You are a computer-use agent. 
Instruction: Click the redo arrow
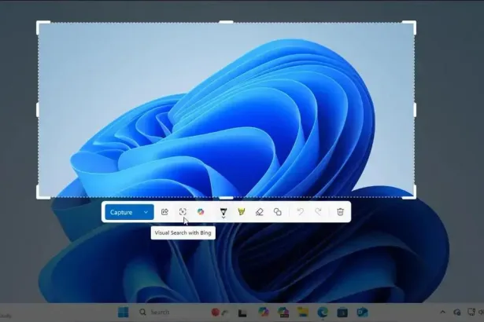coord(318,212)
